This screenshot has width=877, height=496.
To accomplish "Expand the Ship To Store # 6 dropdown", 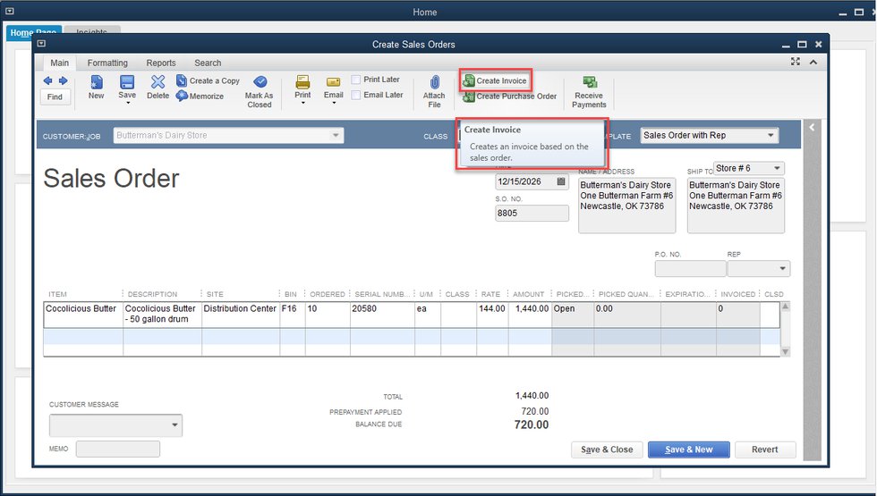I will pyautogui.click(x=776, y=168).
